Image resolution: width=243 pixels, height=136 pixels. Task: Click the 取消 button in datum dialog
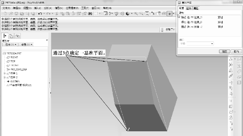tap(236, 51)
